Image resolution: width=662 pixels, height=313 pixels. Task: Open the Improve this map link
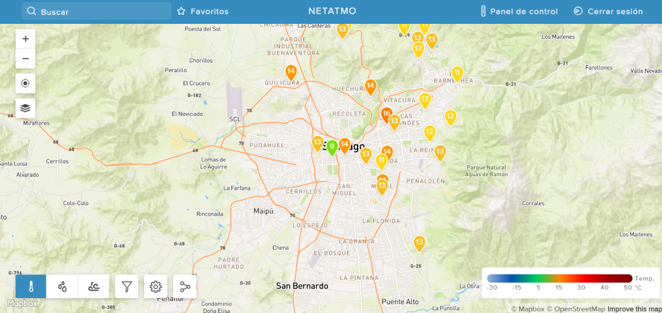click(x=634, y=309)
